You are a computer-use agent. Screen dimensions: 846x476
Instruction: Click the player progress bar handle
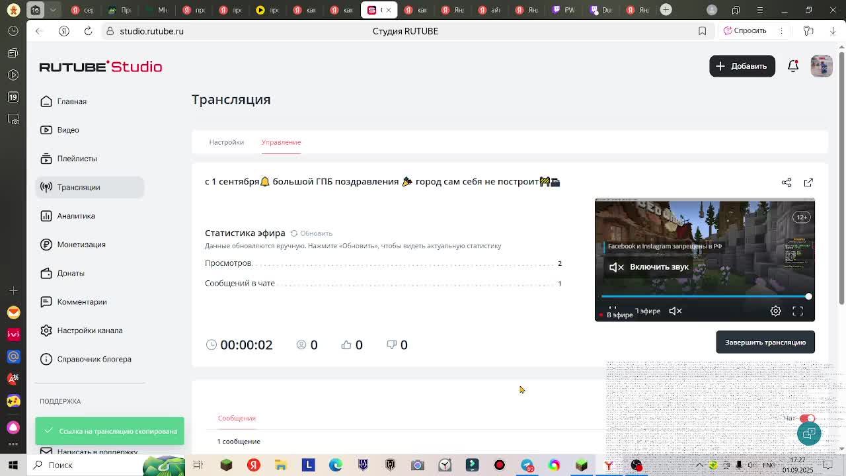[x=808, y=296]
